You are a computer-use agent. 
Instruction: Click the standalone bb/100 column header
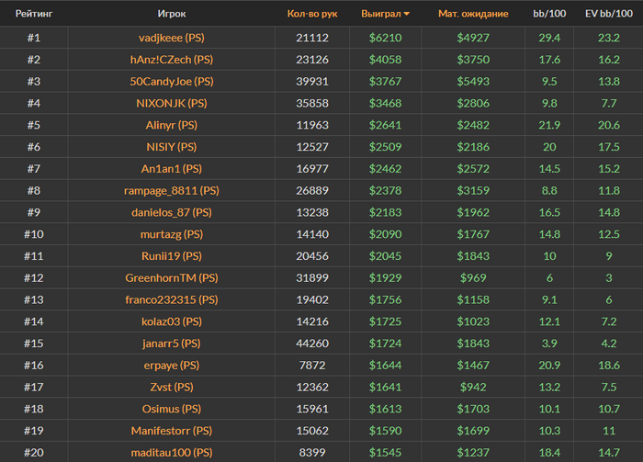549,14
